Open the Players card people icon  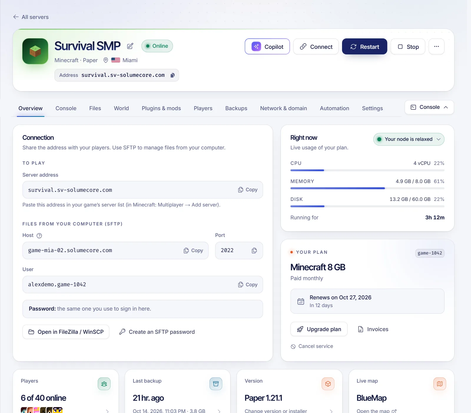tap(104, 384)
